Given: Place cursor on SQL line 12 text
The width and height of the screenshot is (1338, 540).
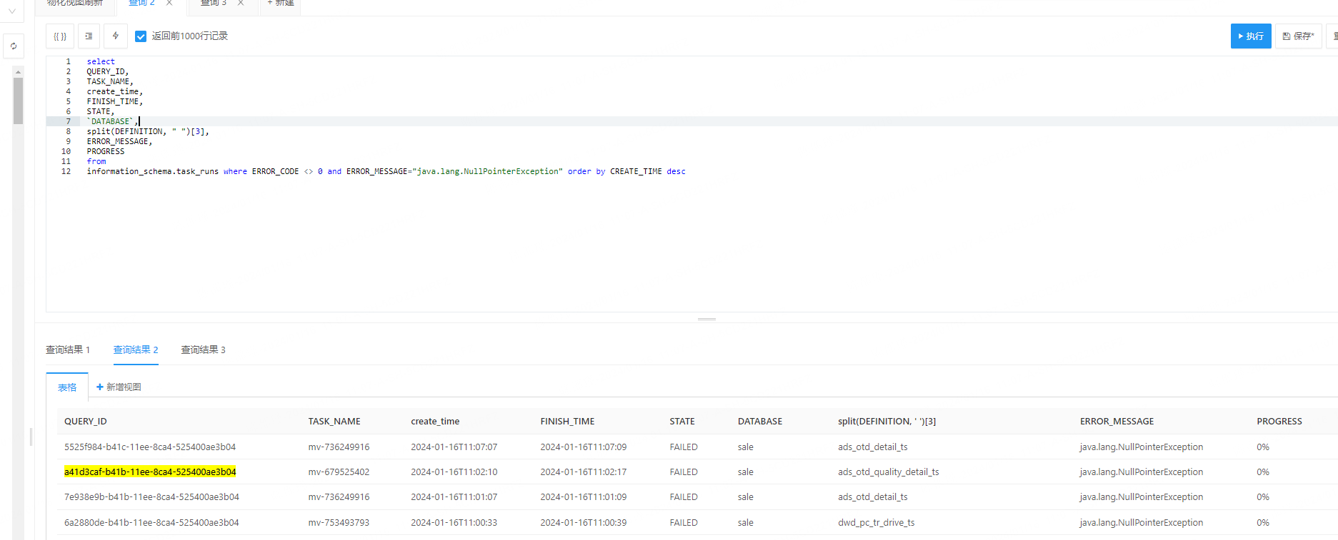Looking at the screenshot, I should [x=386, y=171].
